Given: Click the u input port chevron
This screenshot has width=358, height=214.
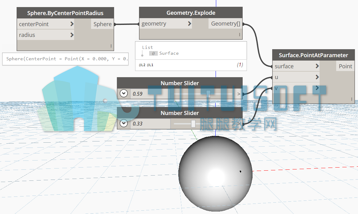Looking at the screenshot, I should tap(317, 77).
